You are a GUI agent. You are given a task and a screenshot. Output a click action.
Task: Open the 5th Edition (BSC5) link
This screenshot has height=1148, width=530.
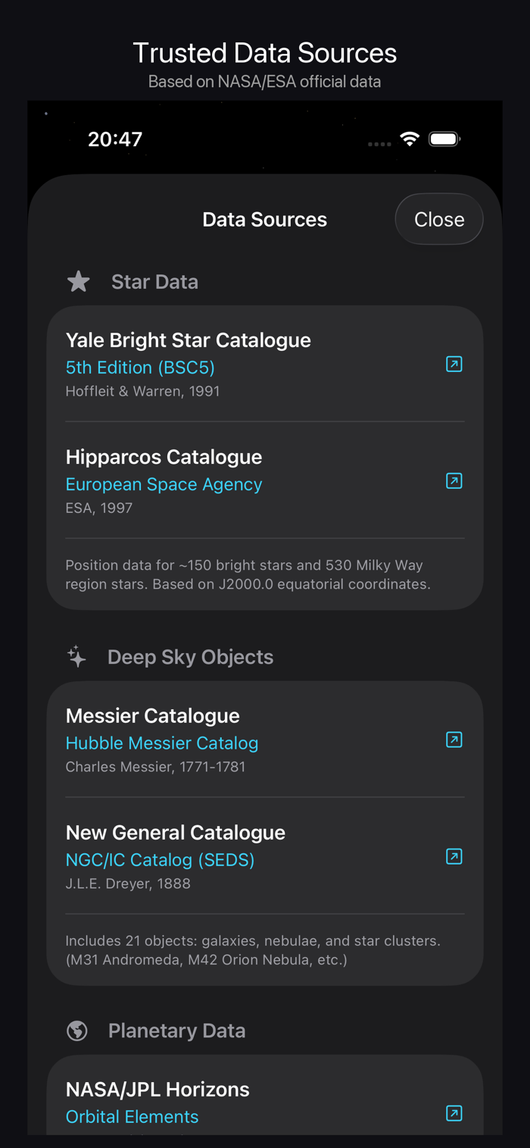pos(140,368)
